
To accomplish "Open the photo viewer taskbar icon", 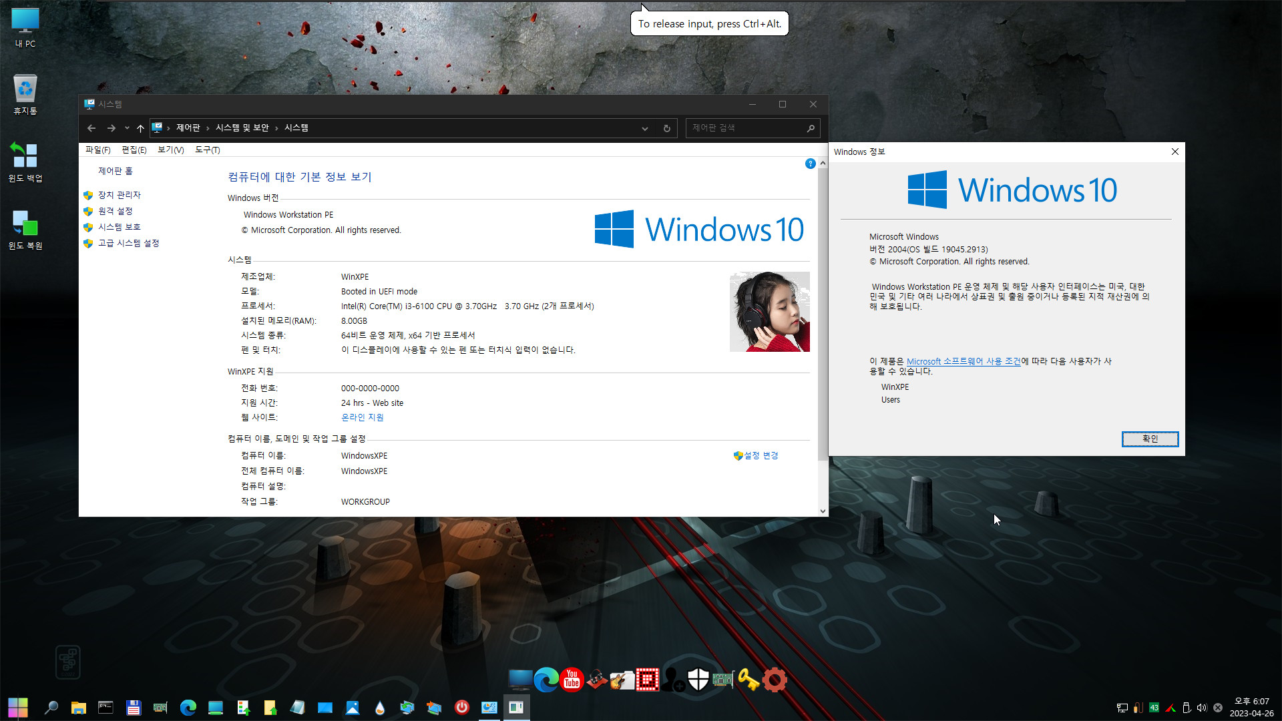I will click(352, 707).
